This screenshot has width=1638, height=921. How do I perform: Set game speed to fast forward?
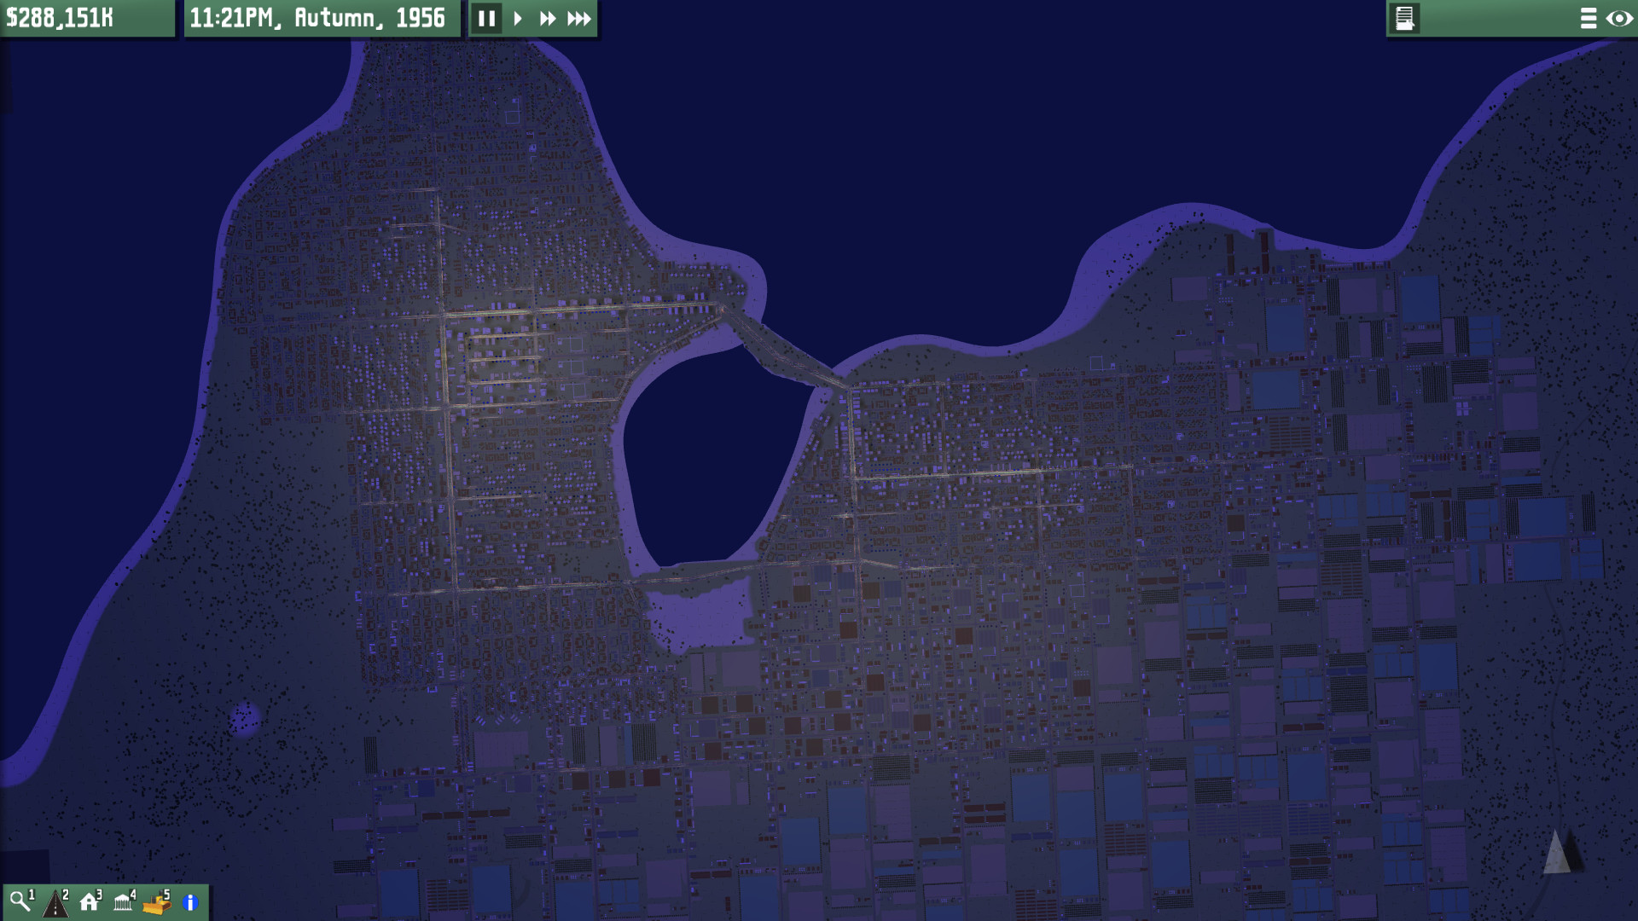pyautogui.click(x=547, y=18)
